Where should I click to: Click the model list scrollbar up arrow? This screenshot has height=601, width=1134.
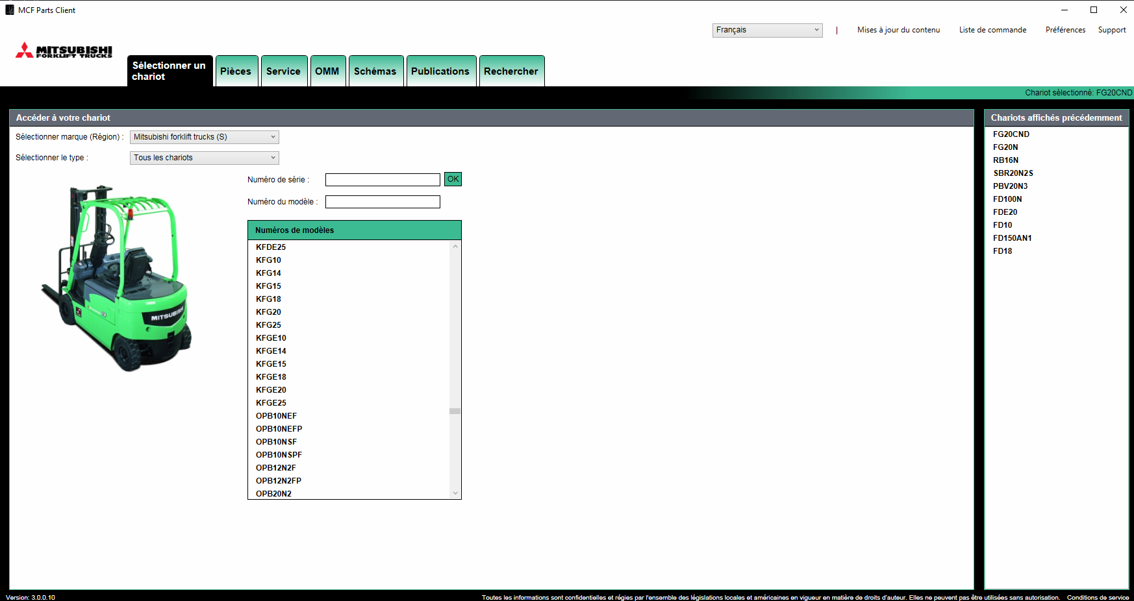pos(455,247)
